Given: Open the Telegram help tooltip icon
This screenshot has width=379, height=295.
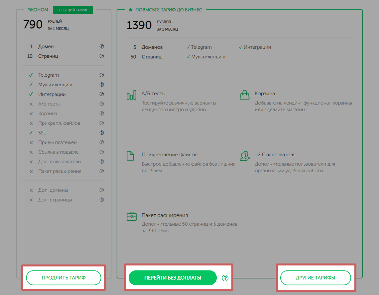Looking at the screenshot, I should coord(102,75).
